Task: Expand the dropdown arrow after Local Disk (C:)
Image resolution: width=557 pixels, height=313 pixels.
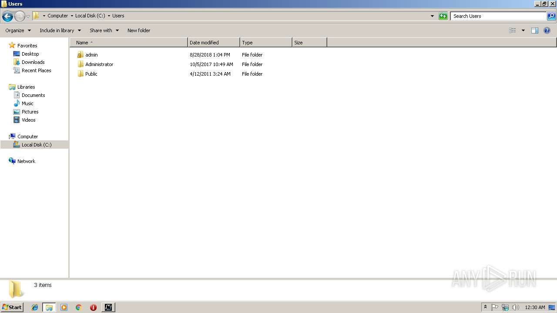Action: click(109, 16)
